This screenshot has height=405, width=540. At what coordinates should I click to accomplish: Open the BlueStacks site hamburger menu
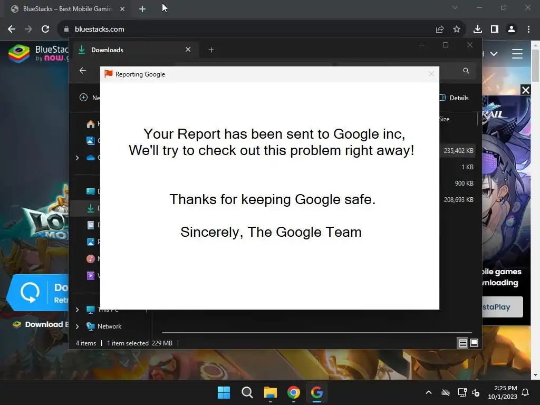click(x=517, y=54)
